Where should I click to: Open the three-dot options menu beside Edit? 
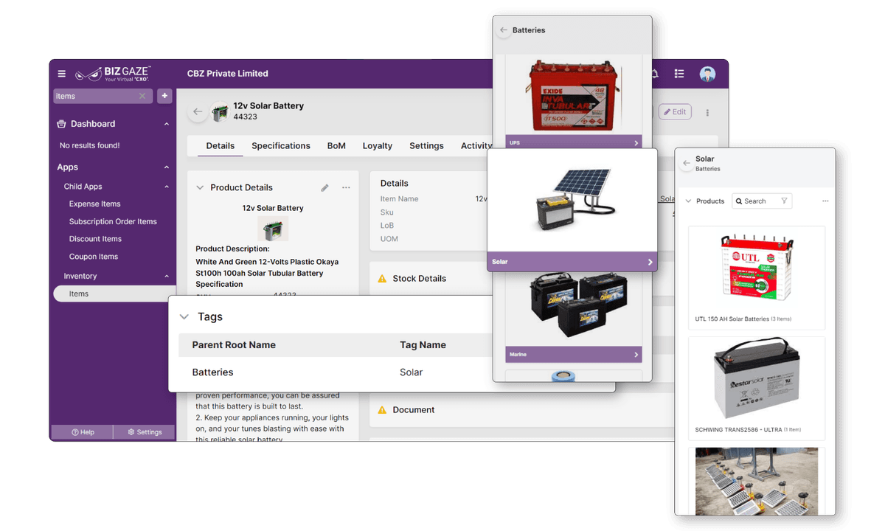click(x=707, y=111)
